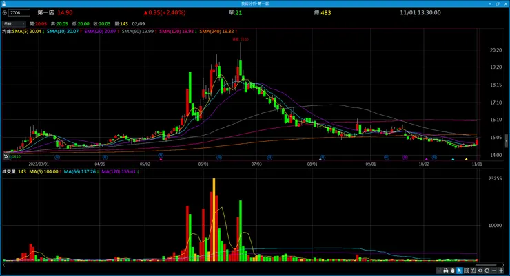
Task: Click the double-chevron expand icon at chart left
Action: pos(6,156)
